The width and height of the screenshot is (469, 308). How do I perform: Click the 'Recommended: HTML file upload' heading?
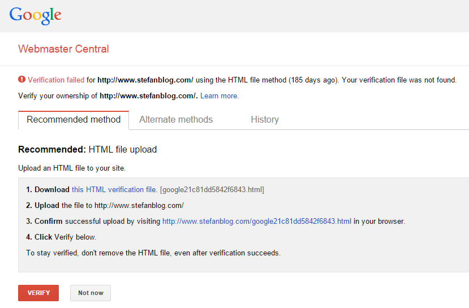(87, 149)
